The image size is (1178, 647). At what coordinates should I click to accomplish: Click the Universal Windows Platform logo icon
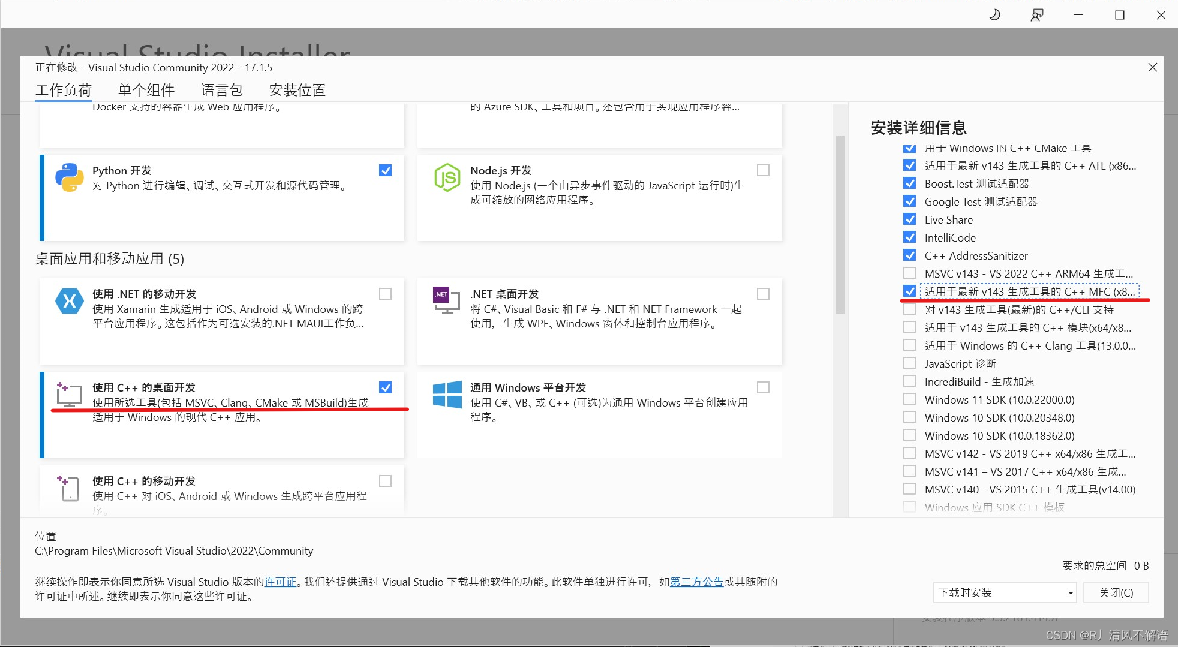coord(447,395)
